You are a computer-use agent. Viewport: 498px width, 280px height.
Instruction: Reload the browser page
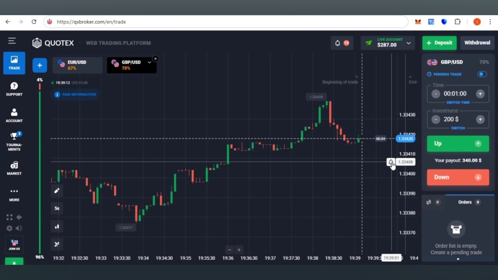tap(34, 22)
